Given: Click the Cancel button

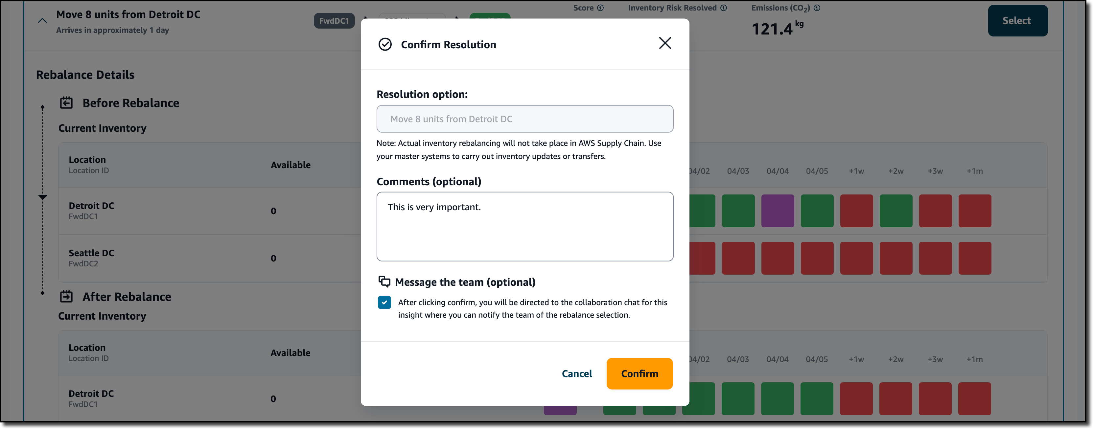Looking at the screenshot, I should 577,373.
